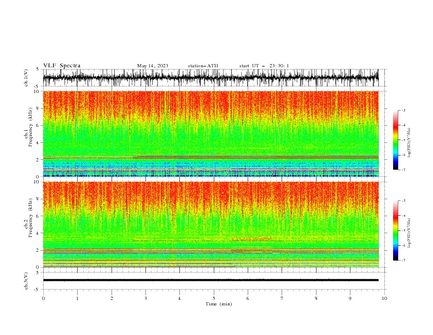
Task: Click ch.1 frequency tick label "6"
Action: pos(38,125)
